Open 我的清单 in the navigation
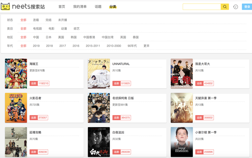This screenshot has height=158, width=252. [x=80, y=7]
